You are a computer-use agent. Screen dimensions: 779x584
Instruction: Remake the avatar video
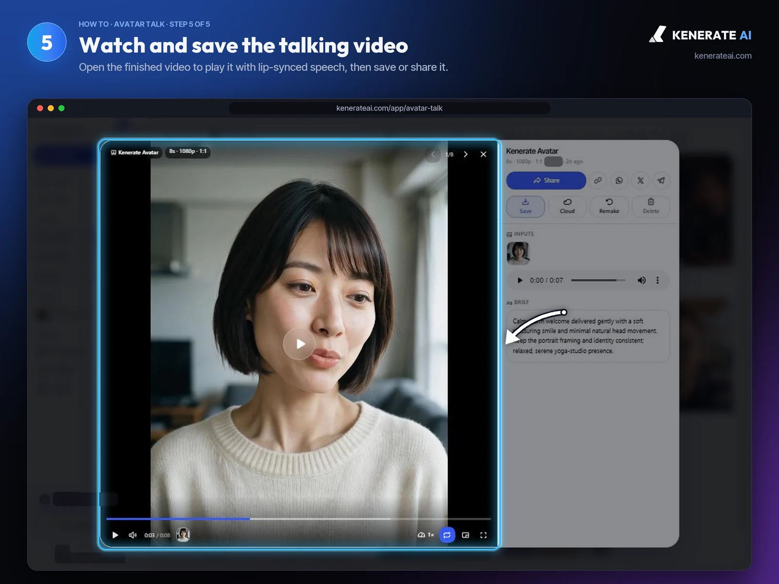tap(609, 206)
